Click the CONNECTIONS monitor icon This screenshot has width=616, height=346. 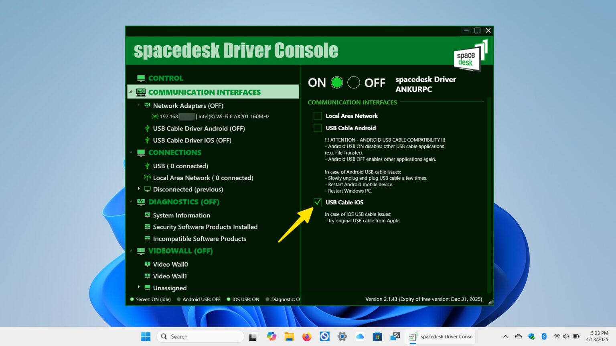[141, 153]
